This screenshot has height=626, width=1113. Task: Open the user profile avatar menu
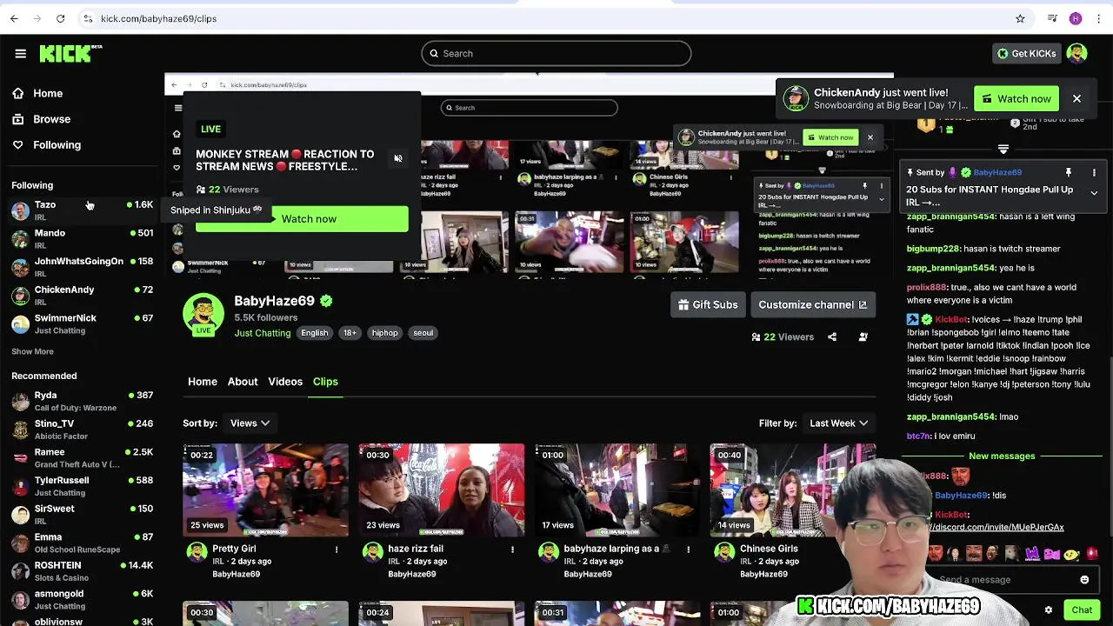tap(1077, 53)
